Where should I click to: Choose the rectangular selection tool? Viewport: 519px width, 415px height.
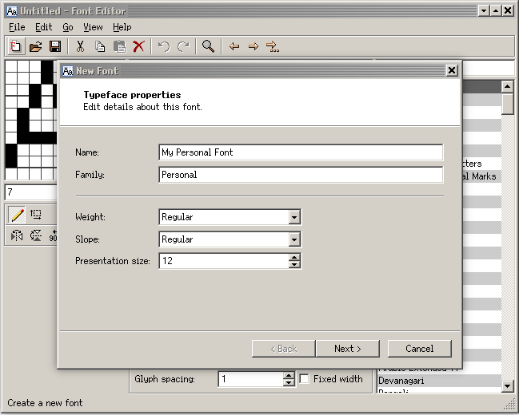point(36,215)
